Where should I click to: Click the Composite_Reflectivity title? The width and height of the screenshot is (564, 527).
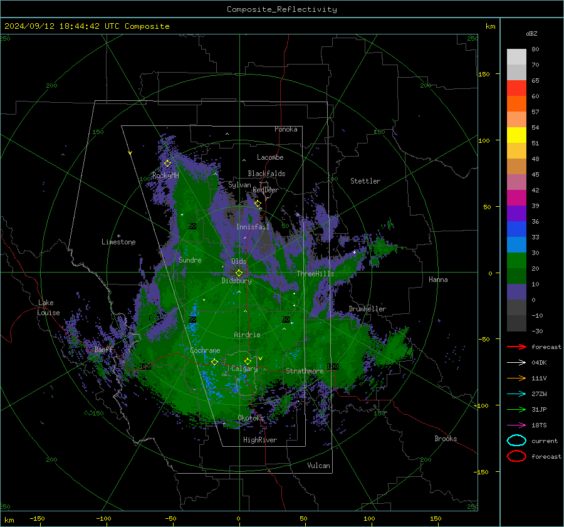pyautogui.click(x=281, y=9)
